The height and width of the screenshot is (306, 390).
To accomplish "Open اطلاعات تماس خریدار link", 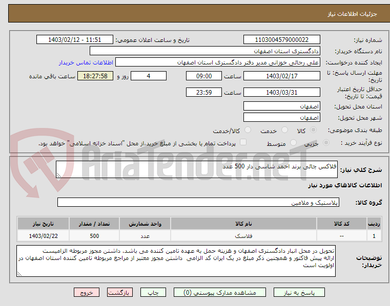I will pyautogui.click(x=86, y=62).
